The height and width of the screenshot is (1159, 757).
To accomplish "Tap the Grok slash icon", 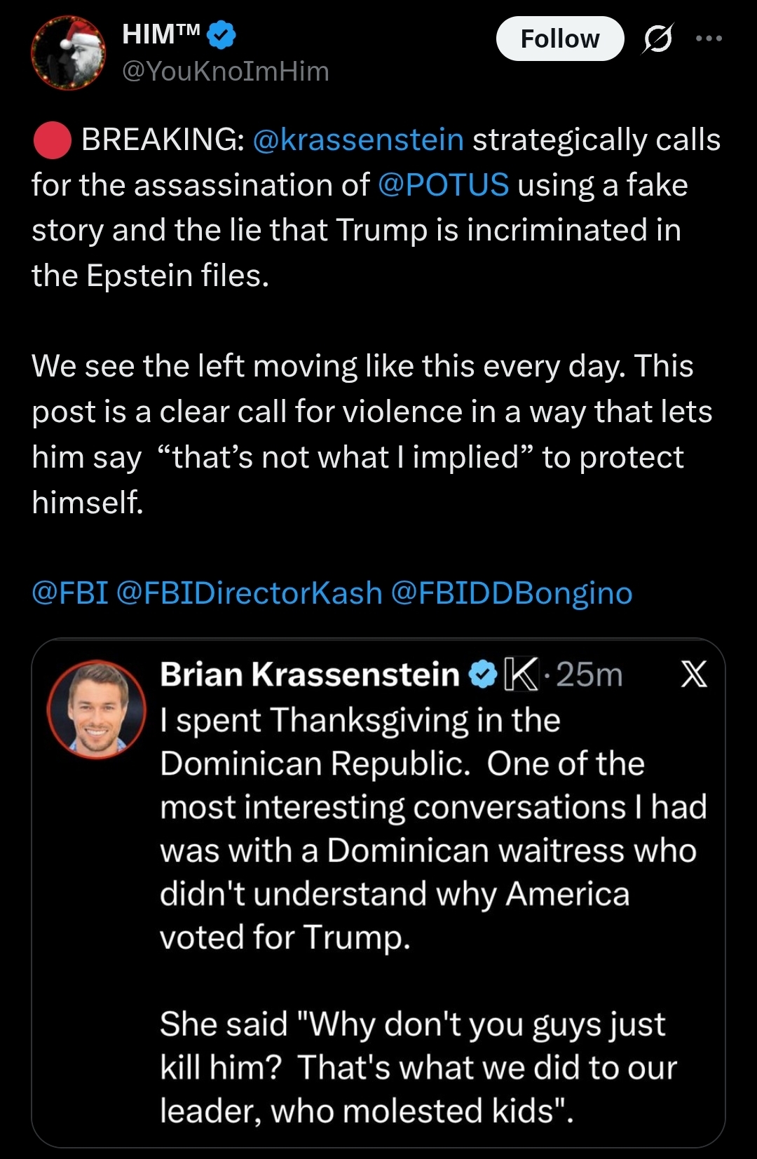I will pyautogui.click(x=658, y=39).
